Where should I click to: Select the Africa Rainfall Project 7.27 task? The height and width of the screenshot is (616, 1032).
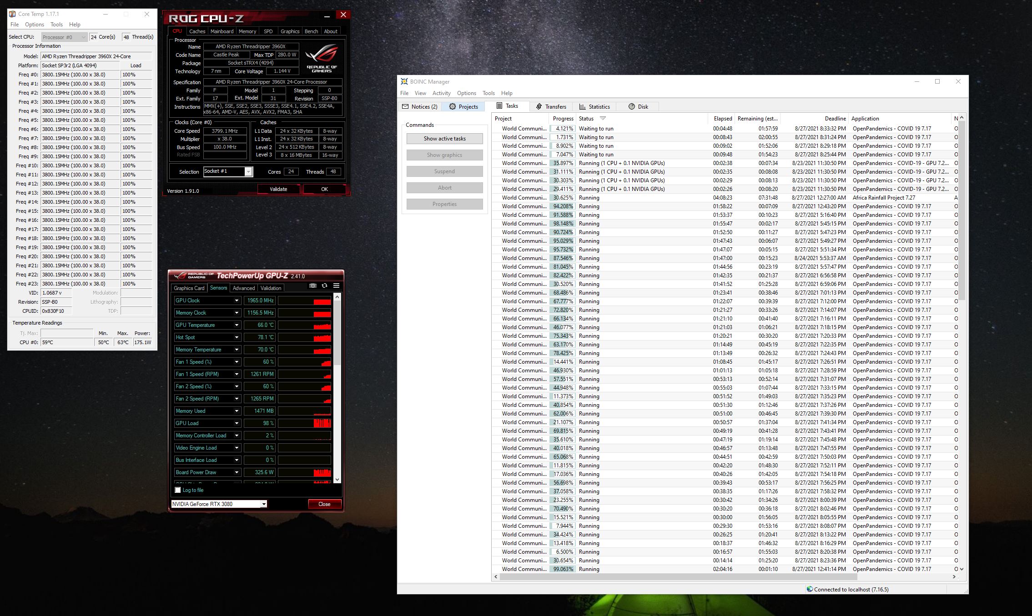(x=725, y=198)
